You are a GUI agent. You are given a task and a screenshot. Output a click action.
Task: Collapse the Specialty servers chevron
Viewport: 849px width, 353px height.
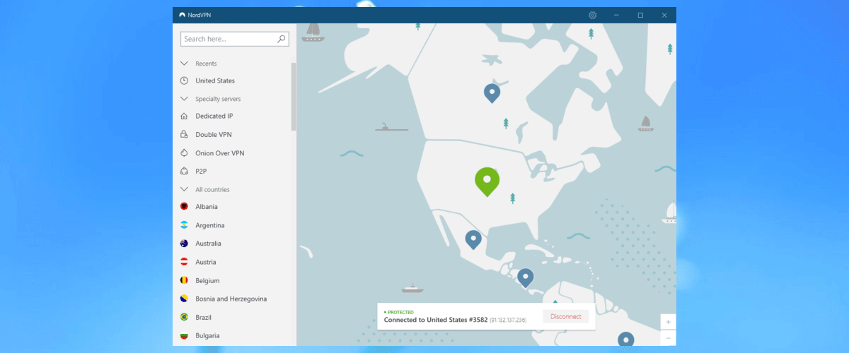(184, 99)
